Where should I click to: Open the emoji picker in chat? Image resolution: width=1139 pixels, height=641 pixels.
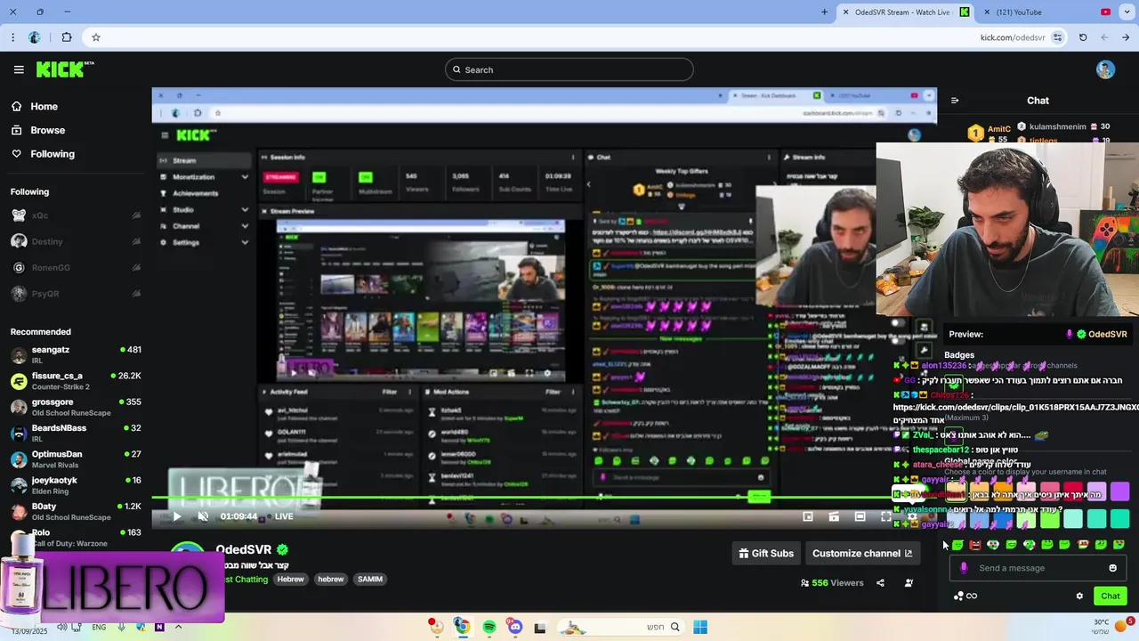click(x=1112, y=568)
